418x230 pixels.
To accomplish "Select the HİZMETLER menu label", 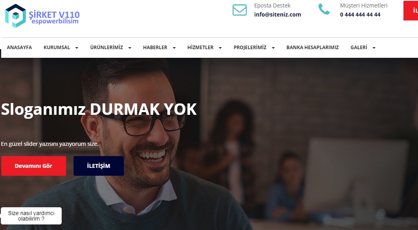I will click(x=201, y=48).
